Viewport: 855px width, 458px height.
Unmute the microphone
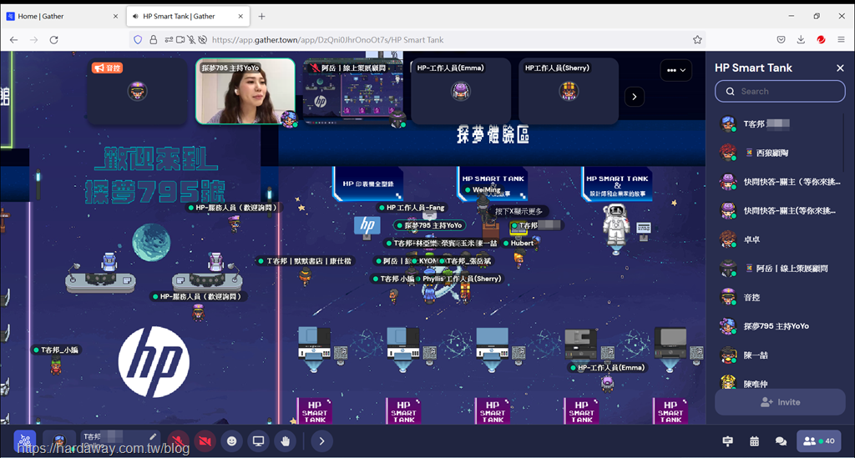tap(178, 441)
